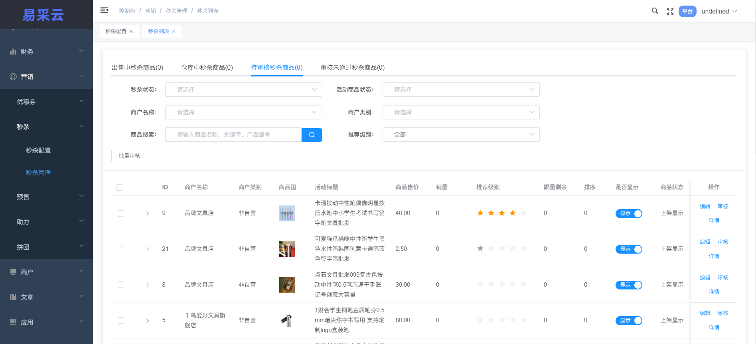Expand row details for product 5
Screen dimensions: 756x344
pyautogui.click(x=148, y=321)
